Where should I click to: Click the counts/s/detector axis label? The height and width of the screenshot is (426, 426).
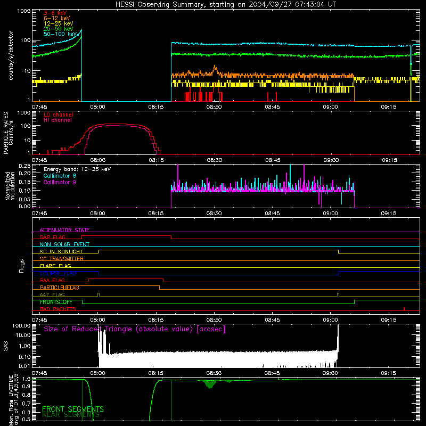11,55
